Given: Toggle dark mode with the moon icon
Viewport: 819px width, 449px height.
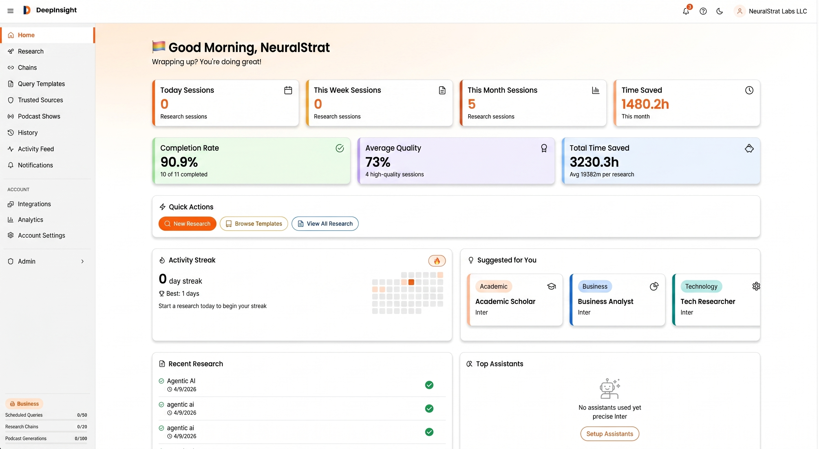Looking at the screenshot, I should point(720,11).
